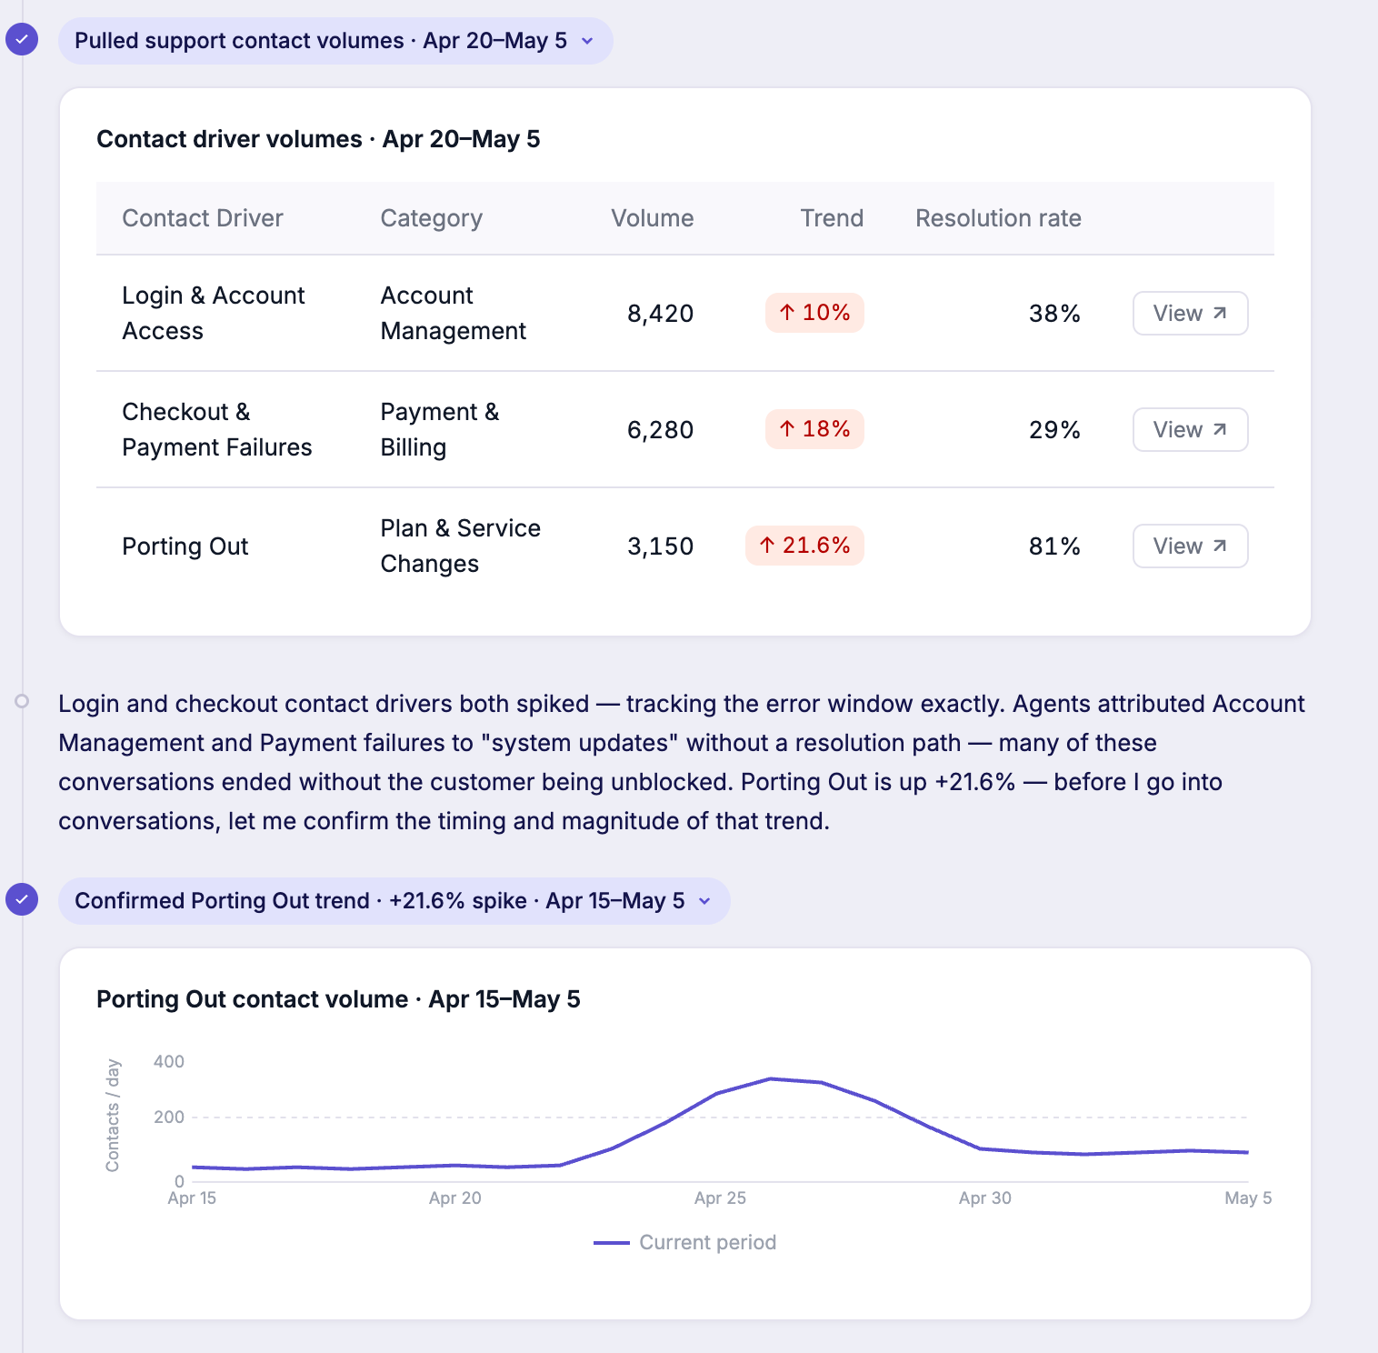The width and height of the screenshot is (1378, 1353).
Task: Click the hollow circle step marker beside summary text
Action: pyautogui.click(x=22, y=701)
